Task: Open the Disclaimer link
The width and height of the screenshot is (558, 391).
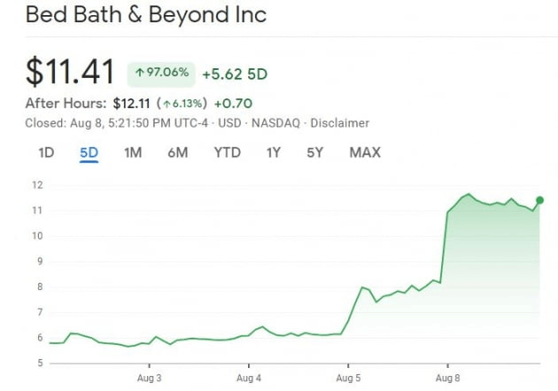Action: 339,123
